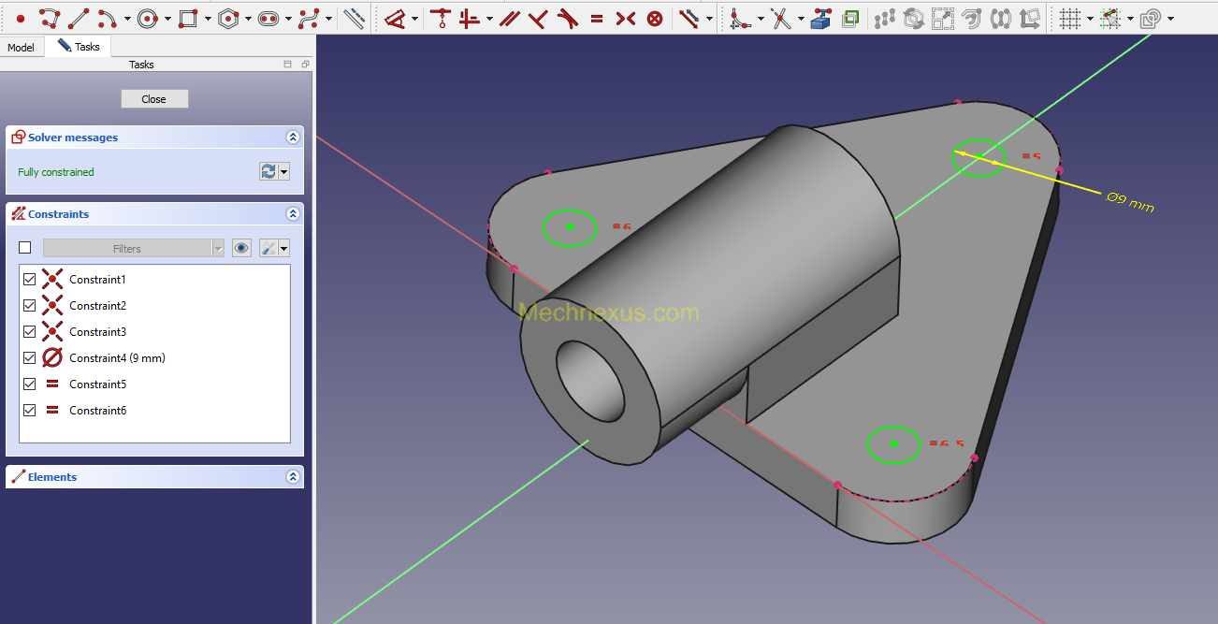Expand the Elements section
1218x624 pixels.
293,476
